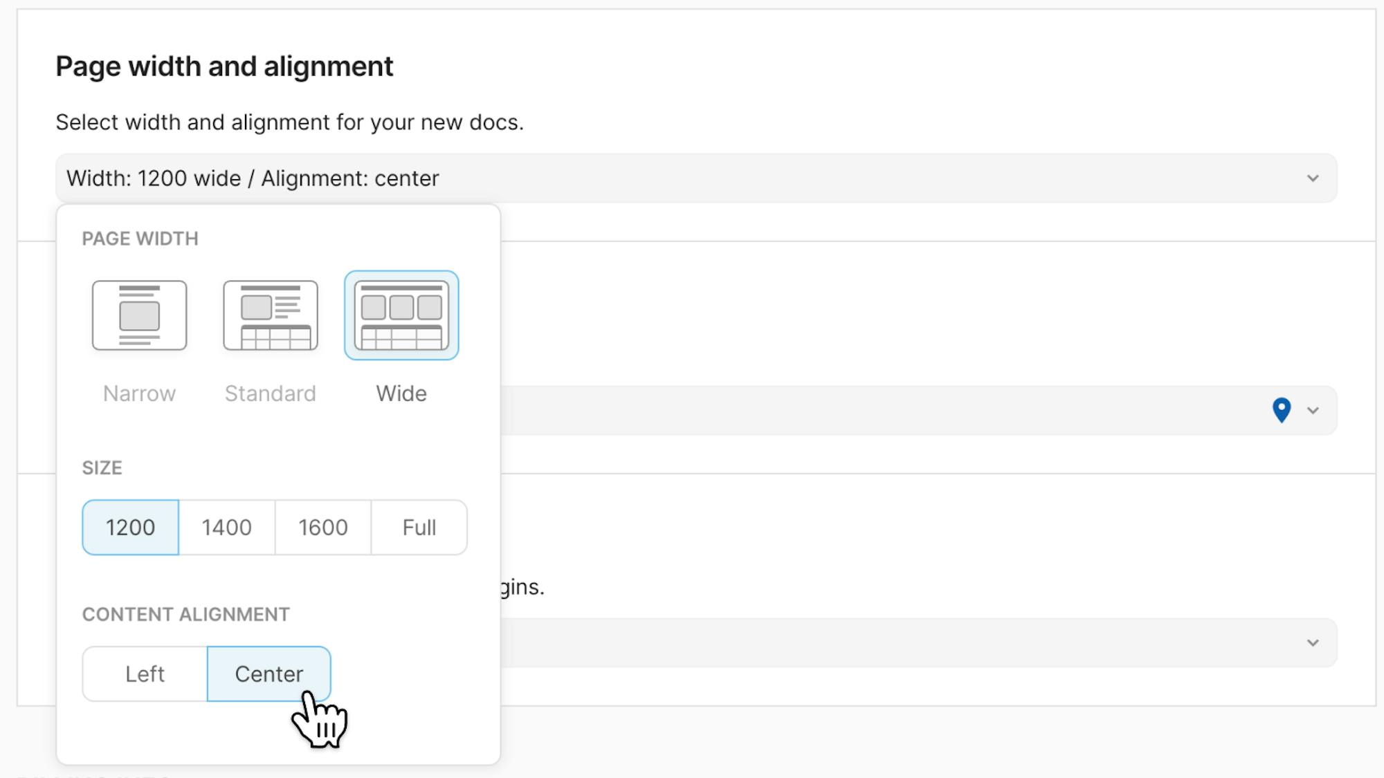Click the Page width and alignment heading

224,67
